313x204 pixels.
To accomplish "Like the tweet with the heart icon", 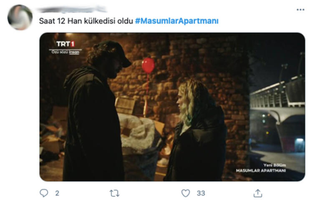I will coord(185,193).
